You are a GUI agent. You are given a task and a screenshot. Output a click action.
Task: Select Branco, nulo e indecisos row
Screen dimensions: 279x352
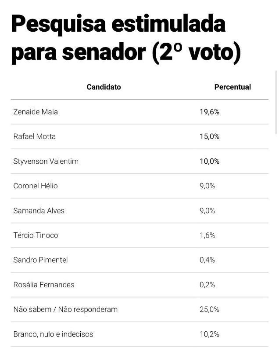[139, 334]
